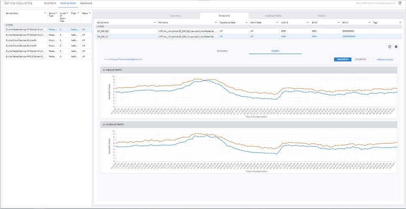Open Port Name column filter dropdown

pyautogui.click(x=217, y=23)
